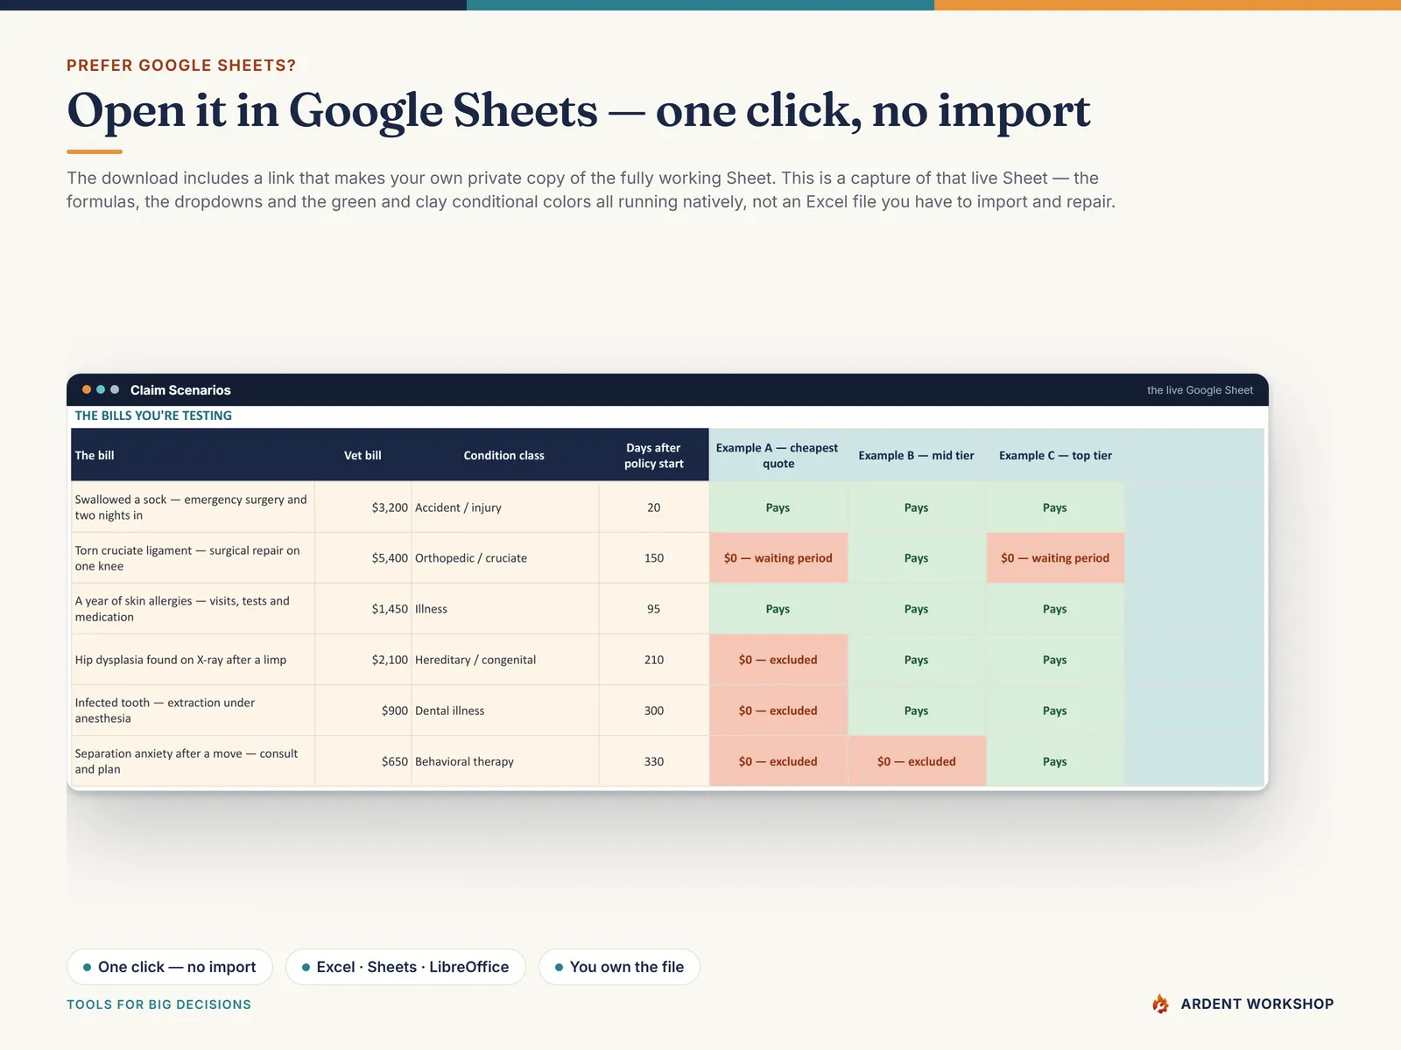
Task: Select the 'Behavioral therapy' condition cell
Action: click(505, 761)
